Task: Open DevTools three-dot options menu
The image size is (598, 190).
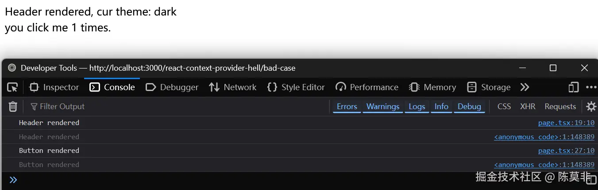Action: [591, 87]
